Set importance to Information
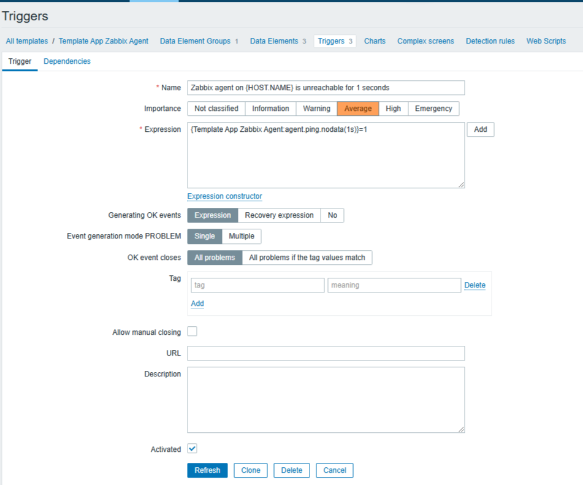 pos(270,109)
